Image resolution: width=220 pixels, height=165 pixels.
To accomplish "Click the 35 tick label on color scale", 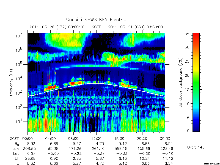I will pos(187,34).
